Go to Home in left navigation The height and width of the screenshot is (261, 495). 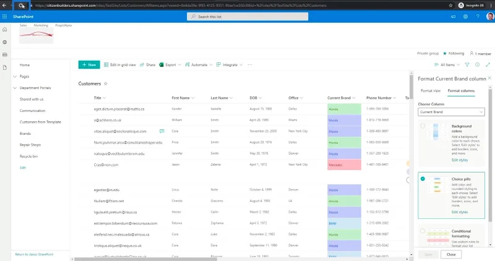click(x=25, y=65)
